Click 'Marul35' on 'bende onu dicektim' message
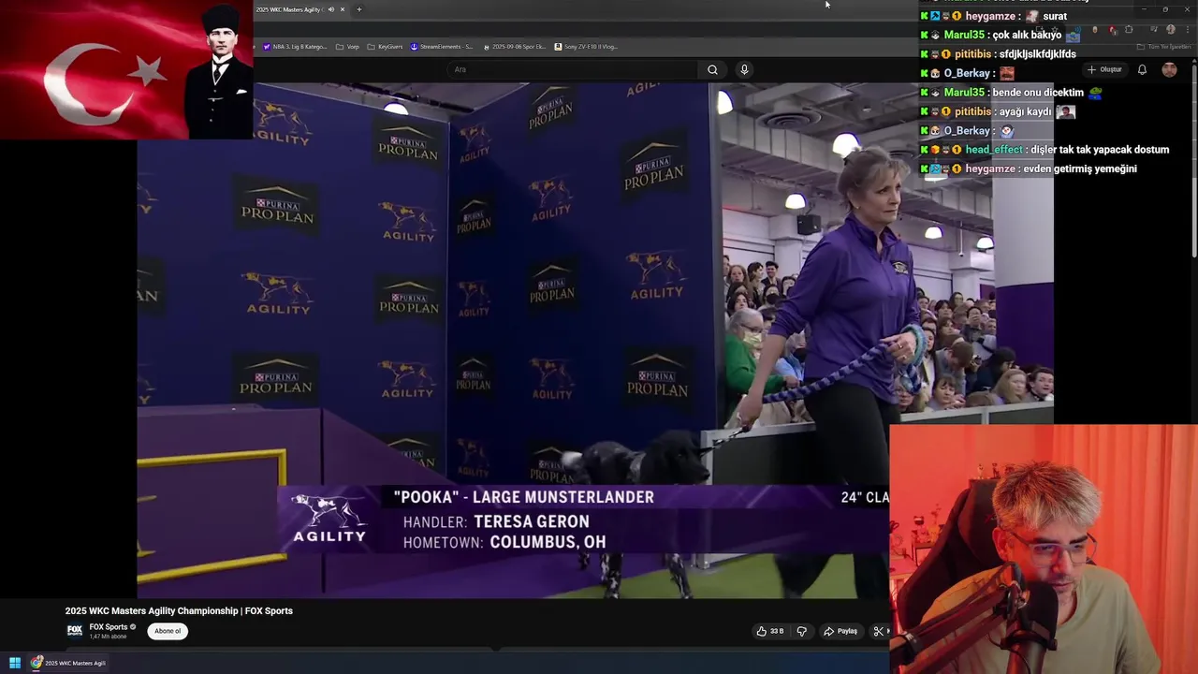The width and height of the screenshot is (1198, 674). 964,93
